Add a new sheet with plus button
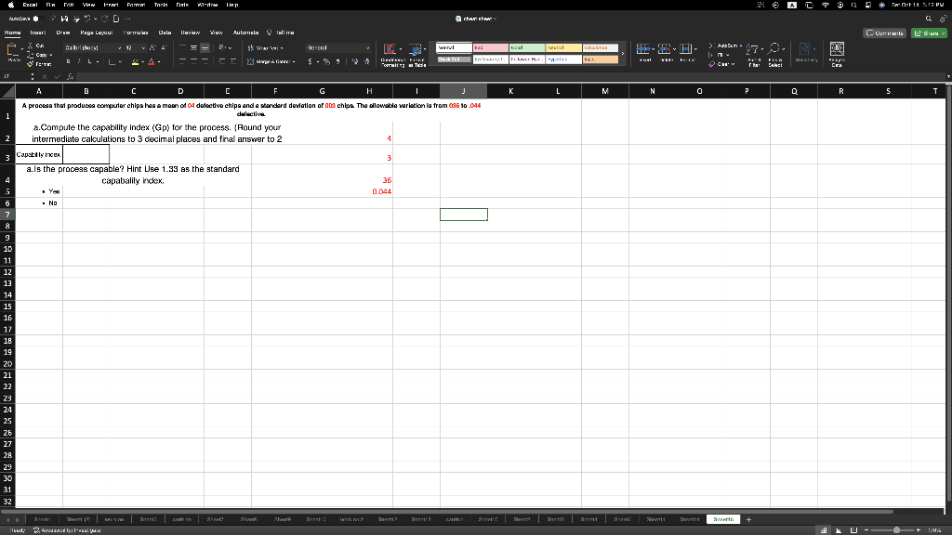This screenshot has height=535, width=952. pos(748,519)
